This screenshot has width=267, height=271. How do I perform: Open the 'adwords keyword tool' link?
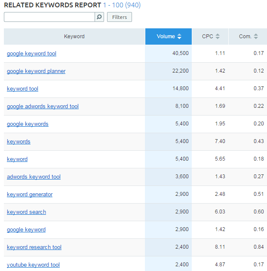34,177
